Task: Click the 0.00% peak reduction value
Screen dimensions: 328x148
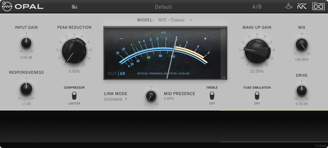Action: point(74,71)
